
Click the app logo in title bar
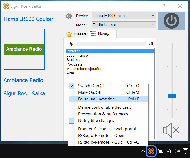pyautogui.click(x=6, y=6)
